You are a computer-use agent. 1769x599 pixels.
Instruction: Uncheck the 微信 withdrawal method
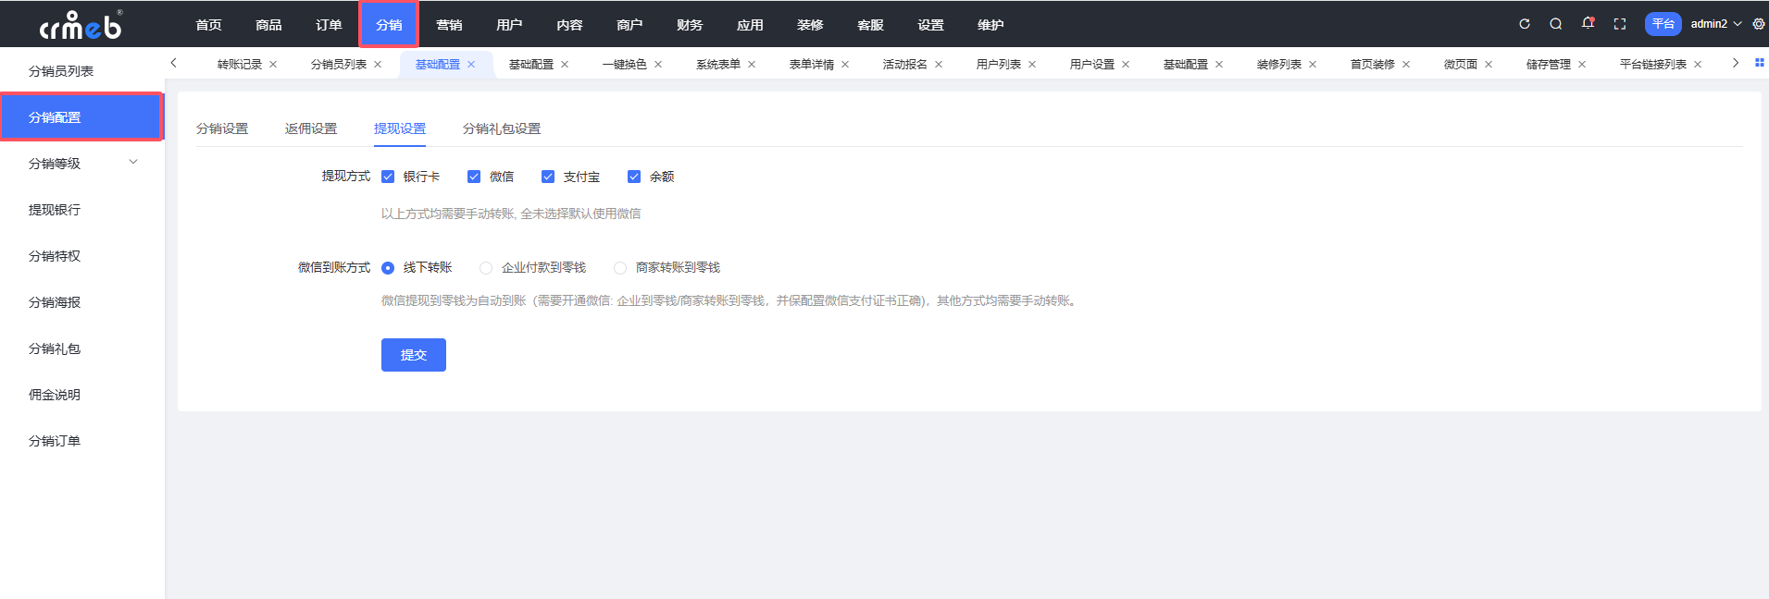tap(474, 177)
